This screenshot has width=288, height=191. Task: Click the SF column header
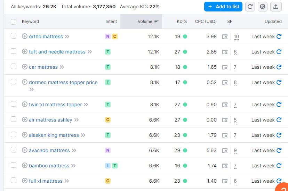point(230,22)
